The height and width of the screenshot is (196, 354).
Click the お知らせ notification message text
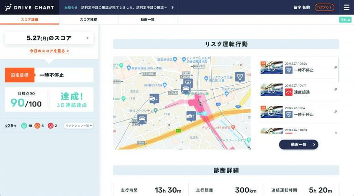click(x=124, y=8)
